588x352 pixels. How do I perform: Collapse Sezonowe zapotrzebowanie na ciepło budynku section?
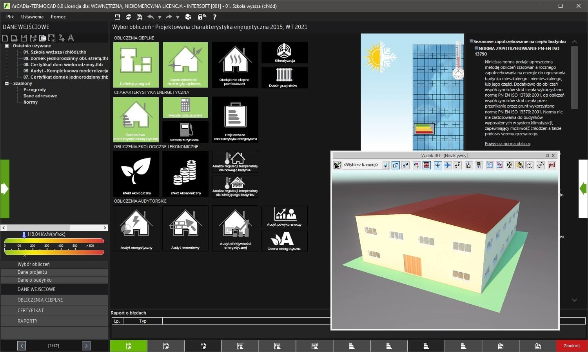[x=471, y=41]
